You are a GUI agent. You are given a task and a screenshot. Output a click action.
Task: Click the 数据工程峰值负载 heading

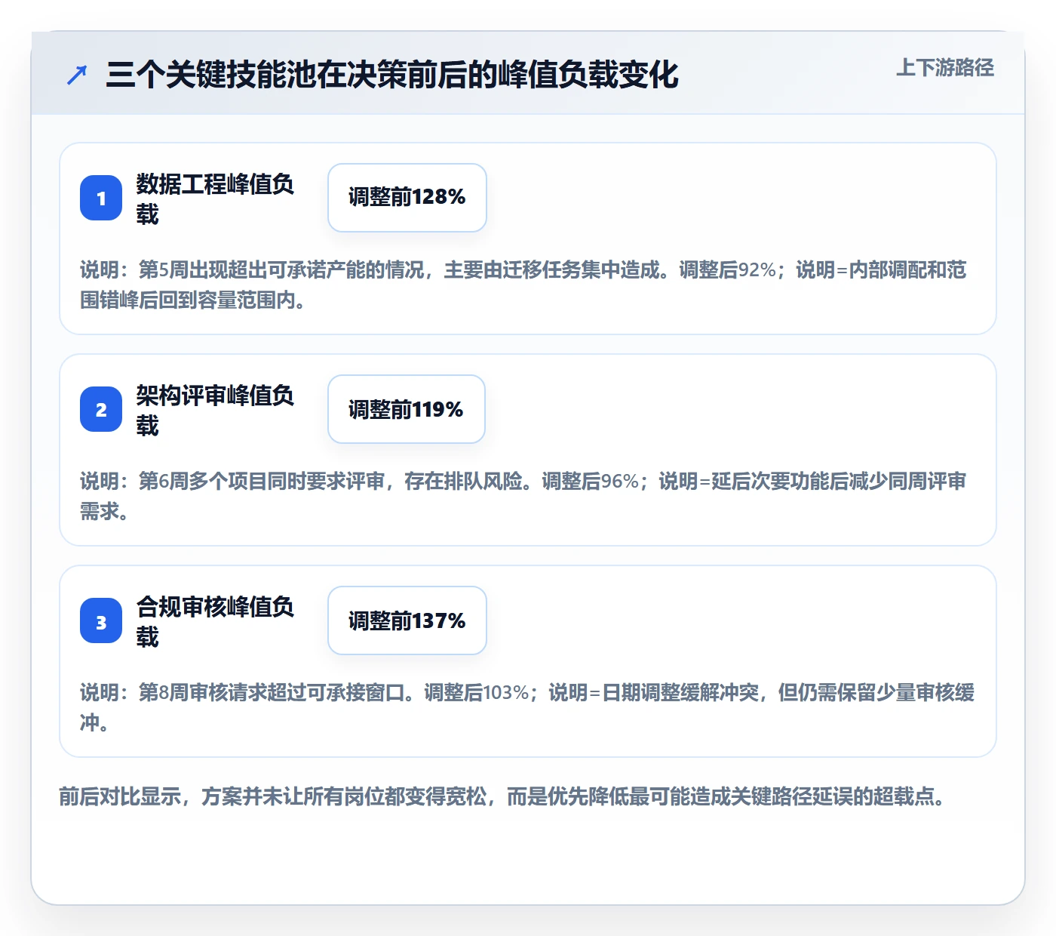click(215, 199)
